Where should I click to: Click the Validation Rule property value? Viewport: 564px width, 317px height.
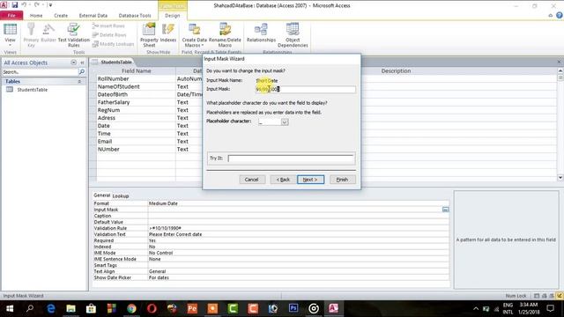(298, 228)
